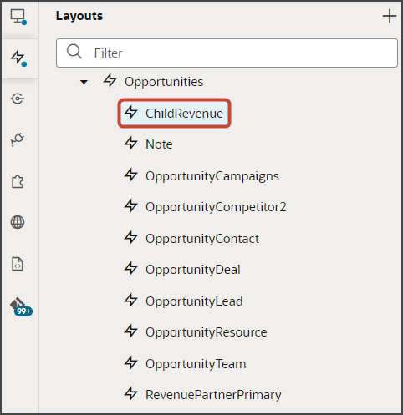This screenshot has height=415, width=403.
Task: Open the Git panel with 99+ badge
Action: [21, 306]
